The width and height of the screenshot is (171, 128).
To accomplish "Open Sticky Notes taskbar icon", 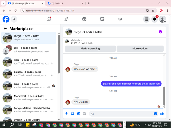I will (x=28, y=125).
